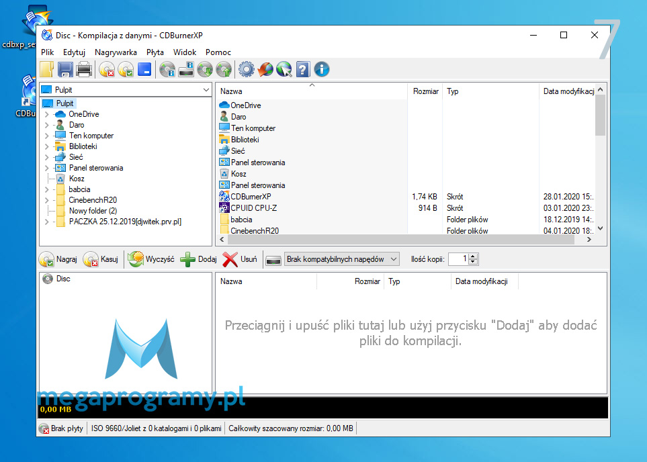Open the Plik menu
This screenshot has width=647, height=462.
click(48, 52)
